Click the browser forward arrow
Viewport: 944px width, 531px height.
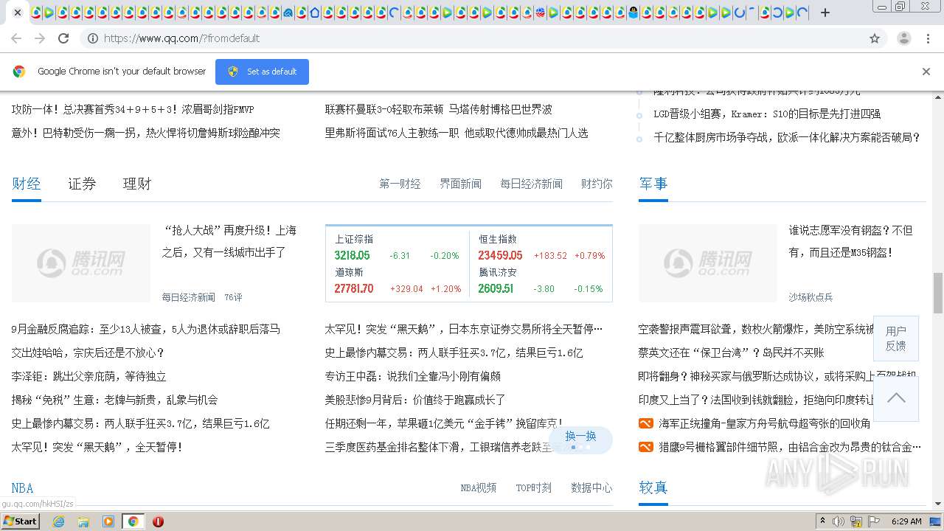pyautogui.click(x=40, y=38)
